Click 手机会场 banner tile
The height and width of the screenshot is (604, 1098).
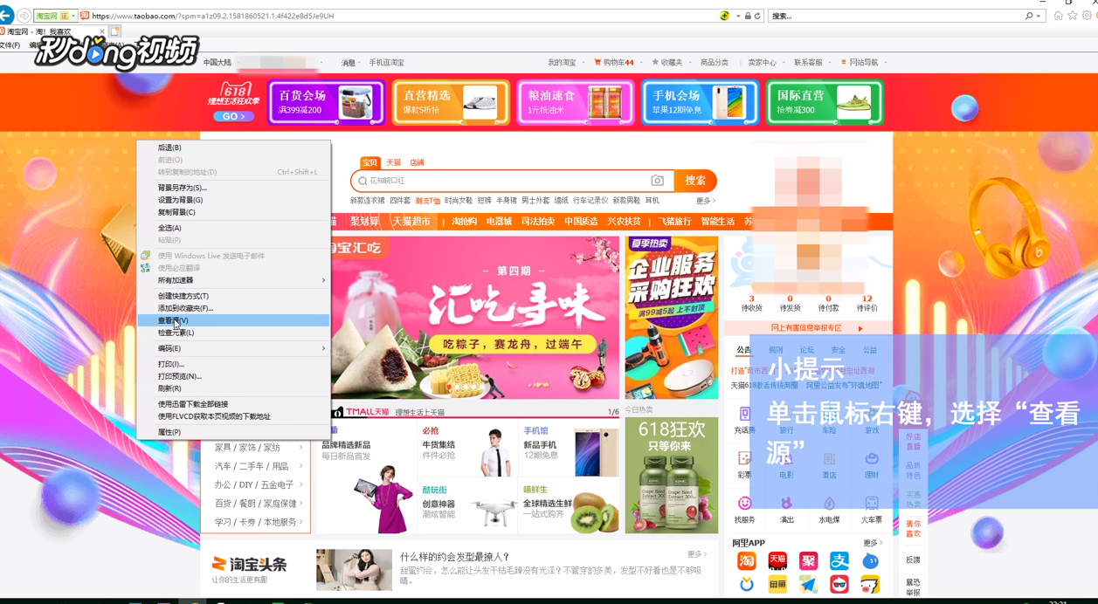pyautogui.click(x=700, y=102)
